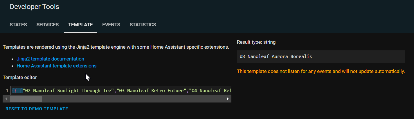Go to the EVENTS tab
Image resolution: width=414 pixels, height=119 pixels.
click(x=111, y=25)
